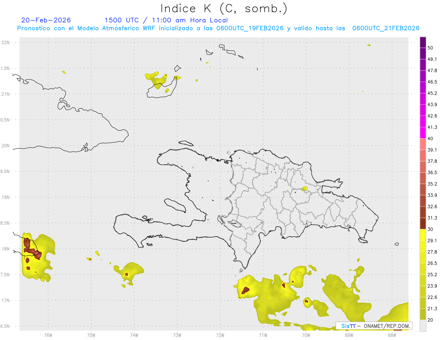Click the gray swatch below the 20 label
The width and height of the screenshot is (440, 340).
423,326
